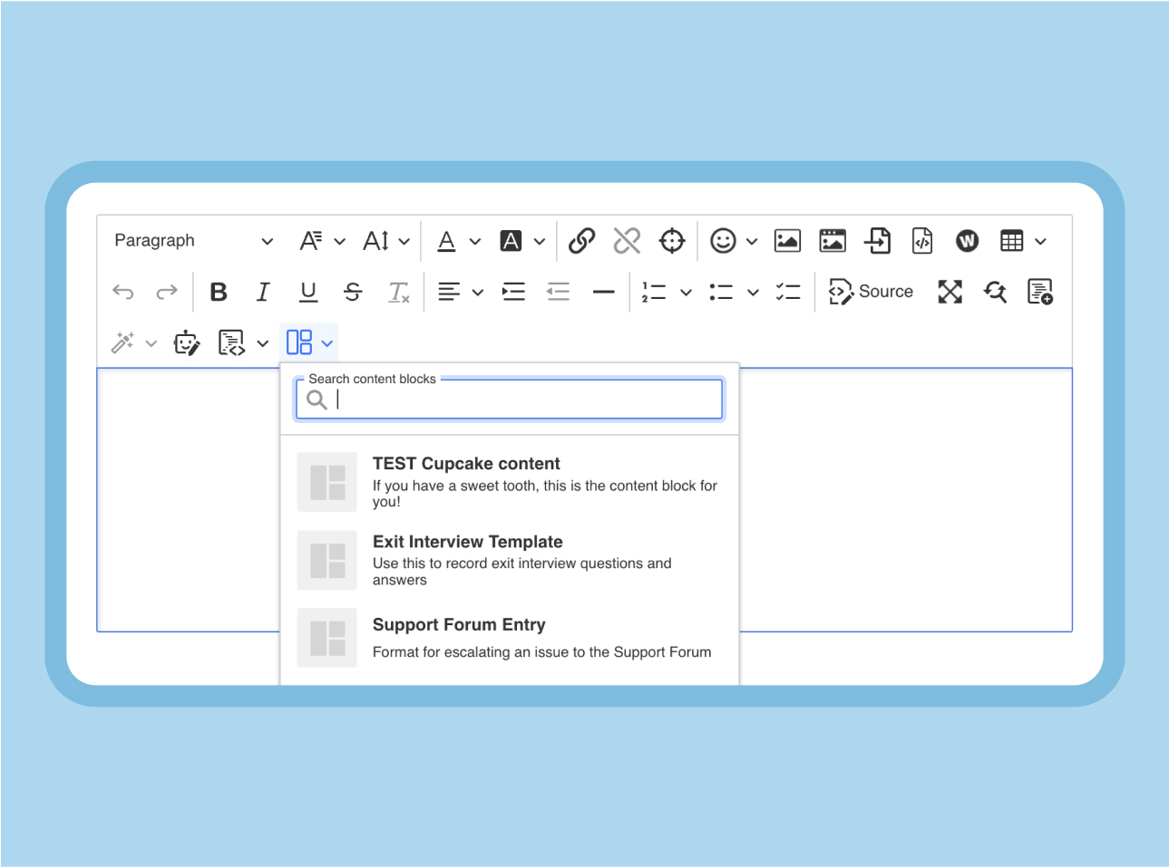
Task: Open find and replace tool
Action: (995, 292)
